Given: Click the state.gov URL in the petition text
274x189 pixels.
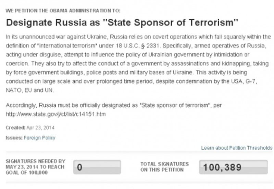Looking at the screenshot, I should (56, 114).
